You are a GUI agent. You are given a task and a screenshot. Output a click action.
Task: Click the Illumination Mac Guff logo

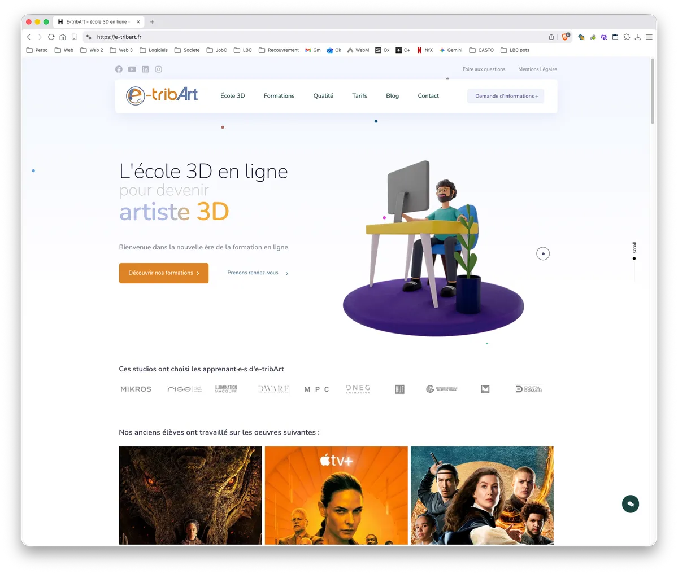tap(225, 389)
